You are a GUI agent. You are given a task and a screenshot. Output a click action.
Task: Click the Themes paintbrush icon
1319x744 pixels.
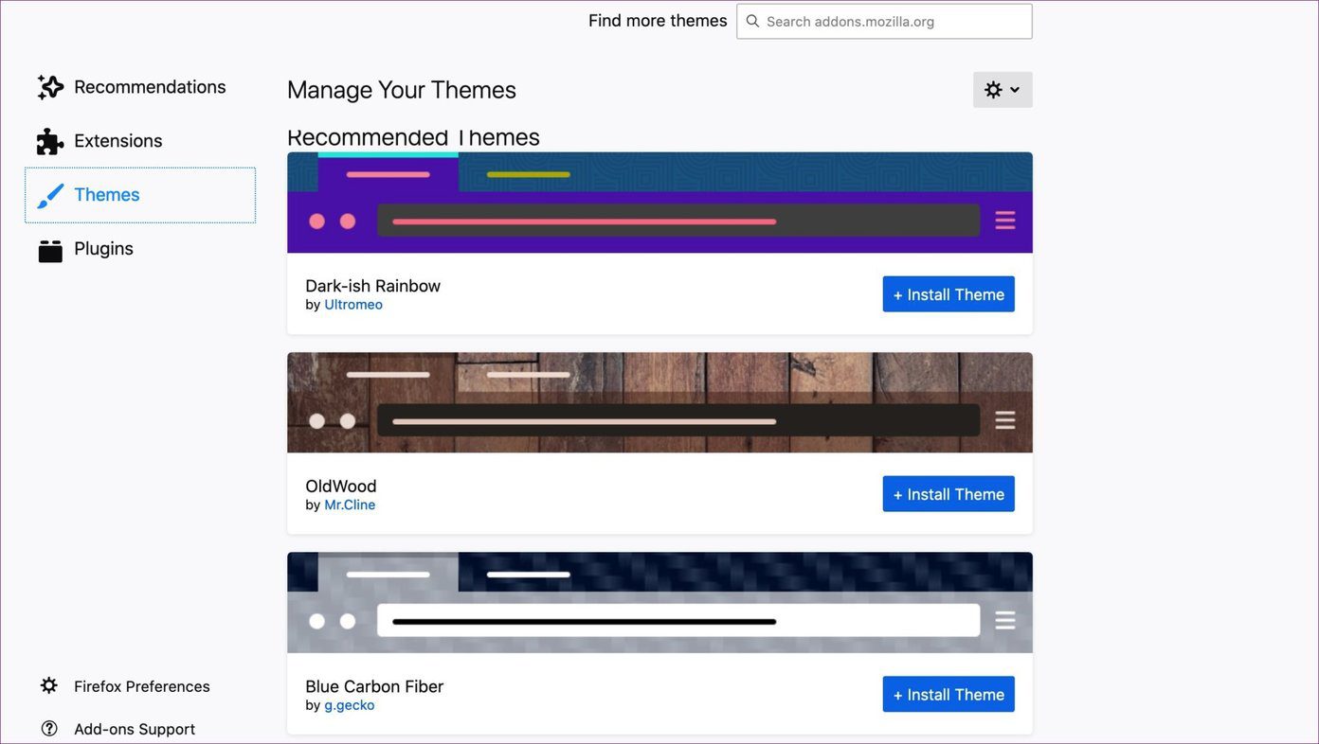(50, 195)
